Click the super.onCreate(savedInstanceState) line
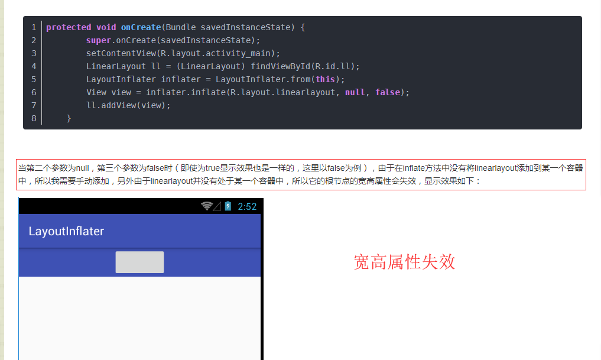 click(x=173, y=40)
